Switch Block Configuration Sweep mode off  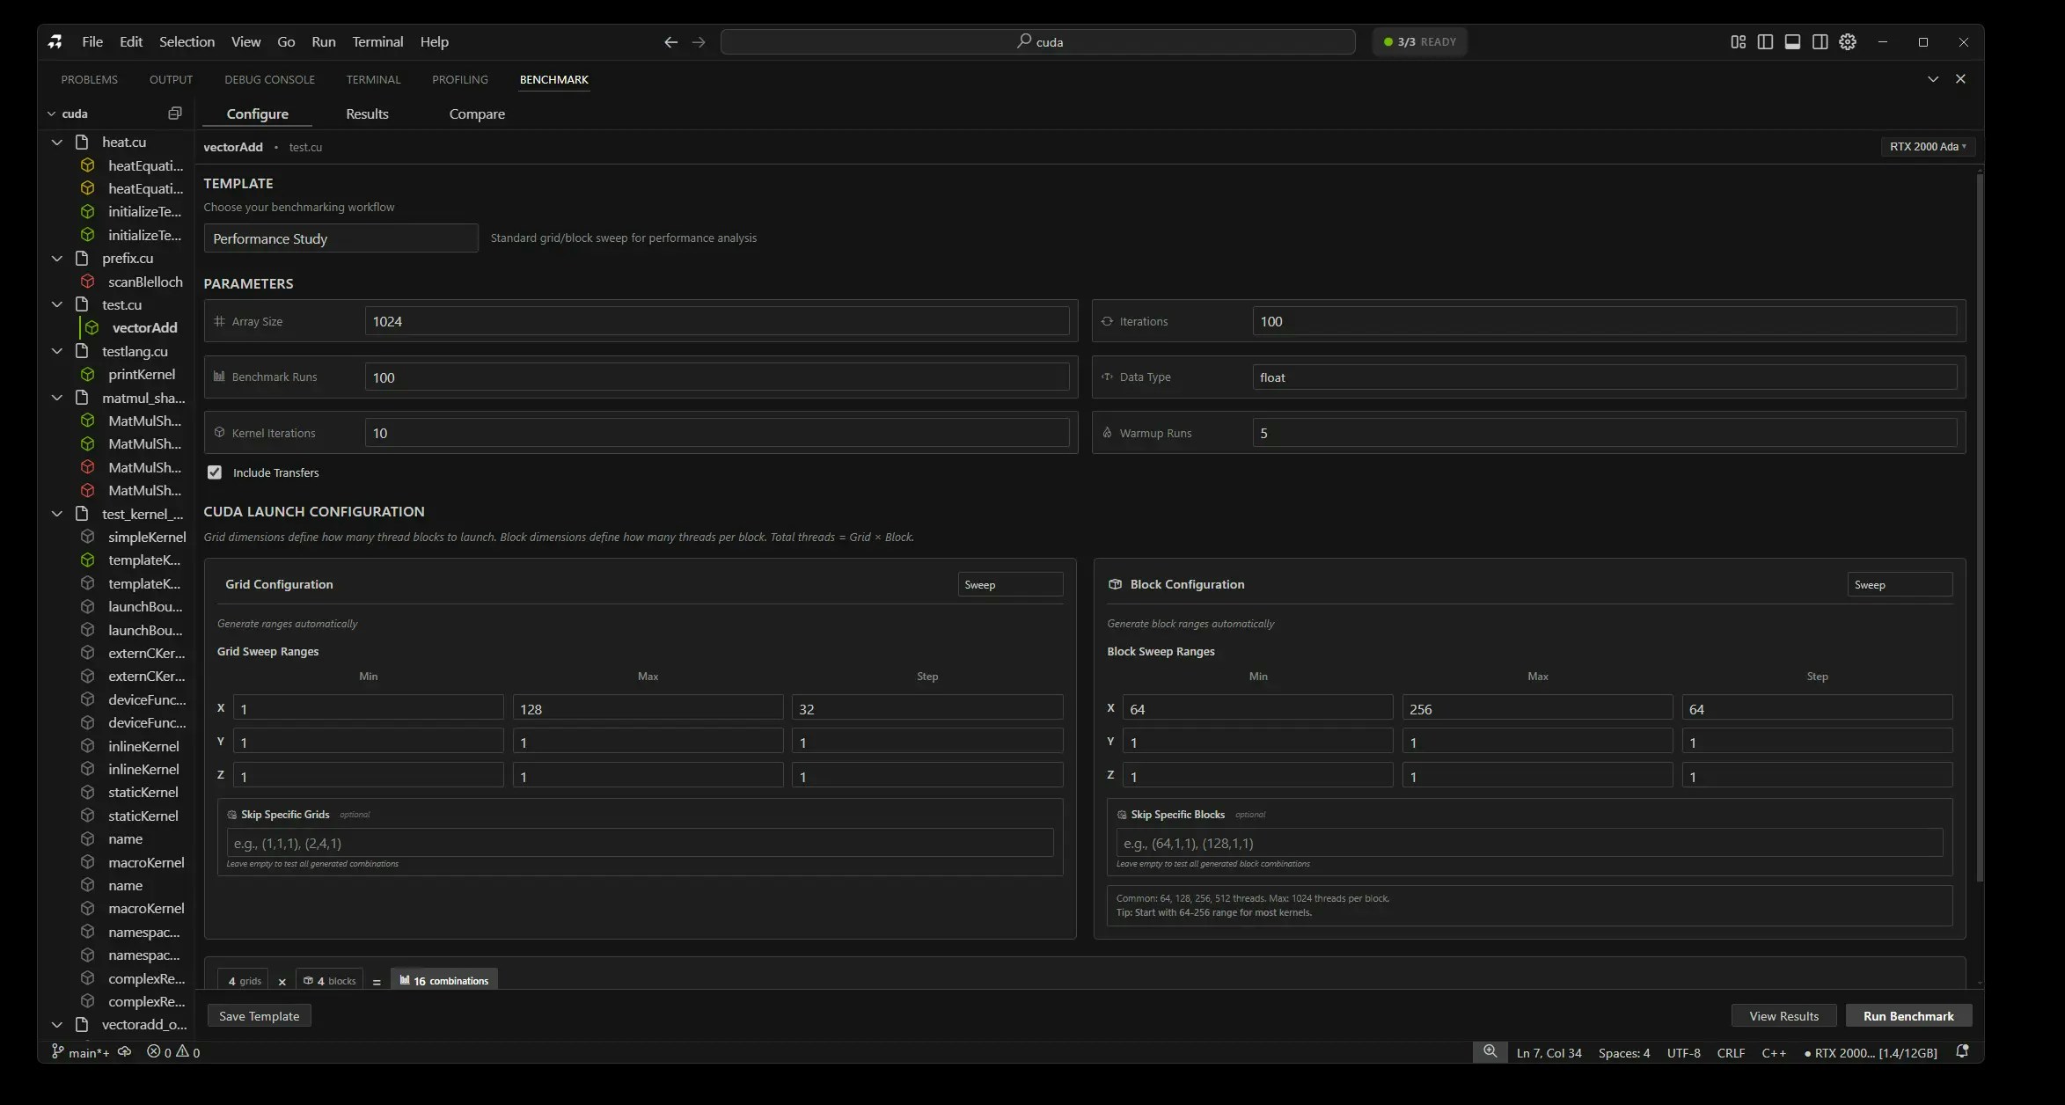(1900, 584)
